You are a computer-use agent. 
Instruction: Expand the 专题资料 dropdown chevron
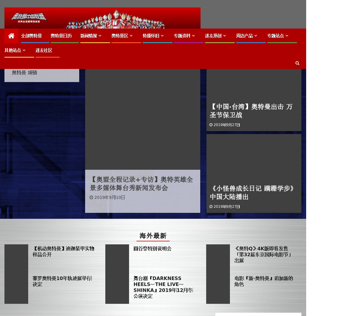click(193, 36)
